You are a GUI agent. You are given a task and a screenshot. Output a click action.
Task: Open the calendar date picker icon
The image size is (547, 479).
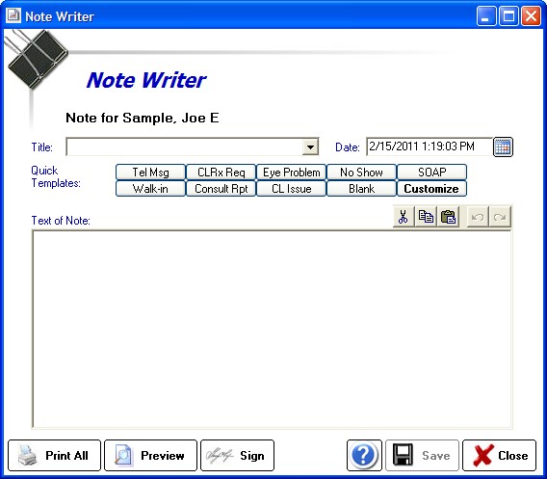click(x=503, y=147)
